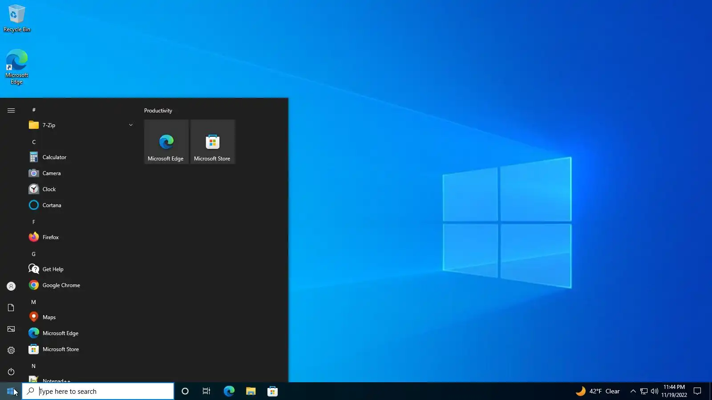Open Microsoft Store in the app list

coord(81,349)
